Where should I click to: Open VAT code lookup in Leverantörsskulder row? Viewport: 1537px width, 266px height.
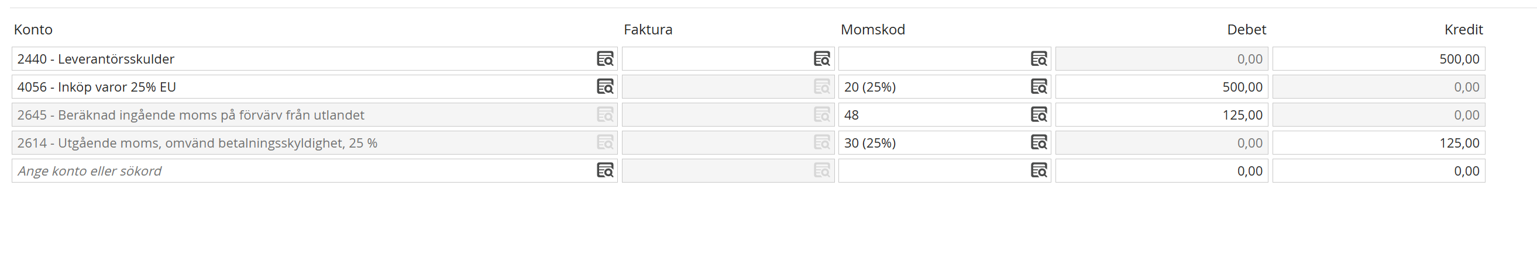[1039, 59]
